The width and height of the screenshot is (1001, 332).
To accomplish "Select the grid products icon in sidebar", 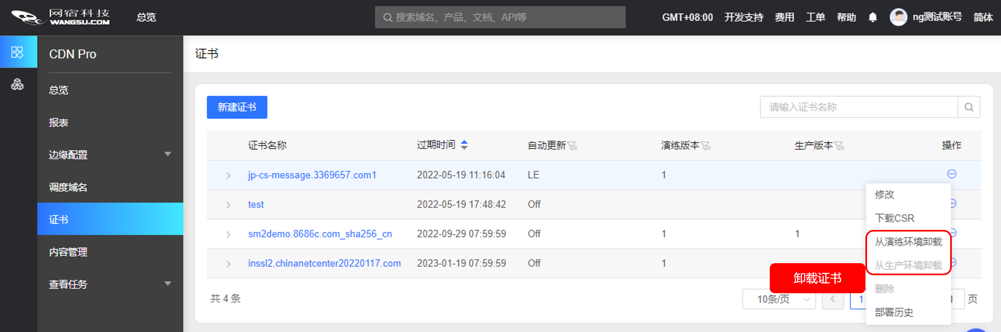I will click(17, 52).
